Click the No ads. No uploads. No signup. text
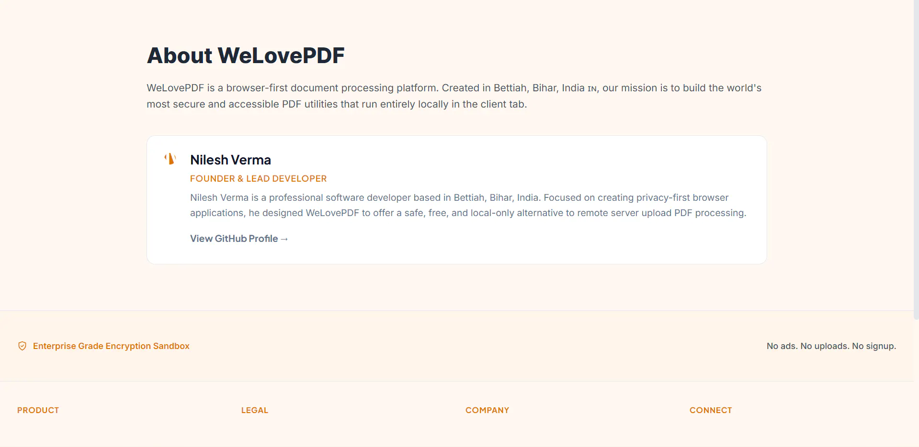The height and width of the screenshot is (447, 919). point(831,346)
